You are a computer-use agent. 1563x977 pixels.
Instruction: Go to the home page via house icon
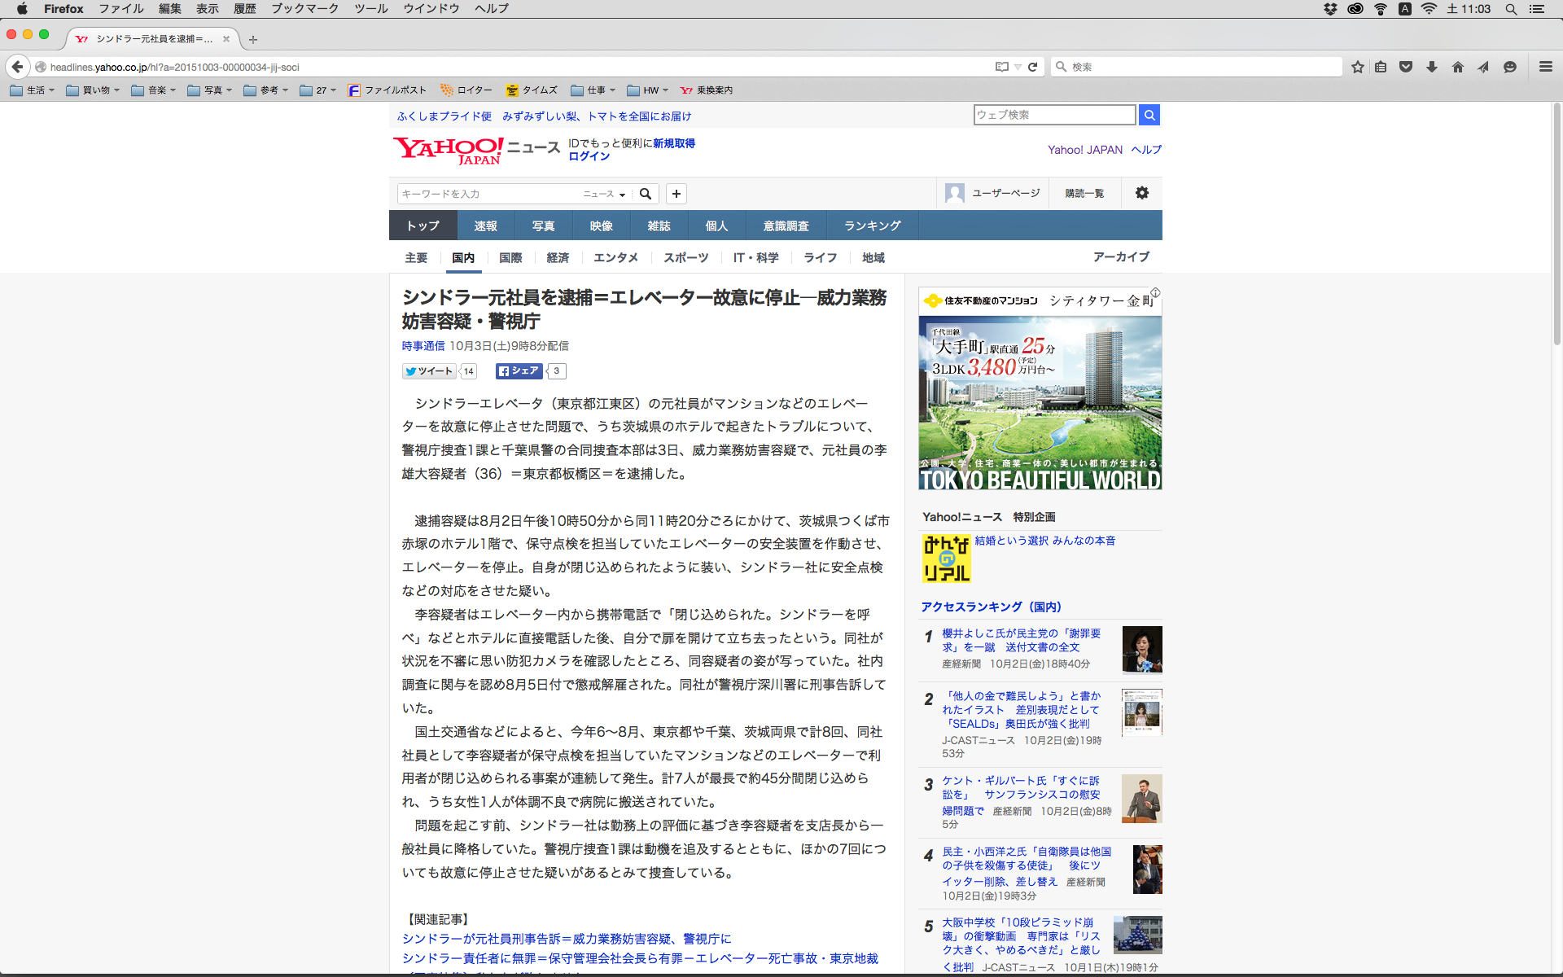pyautogui.click(x=1458, y=67)
